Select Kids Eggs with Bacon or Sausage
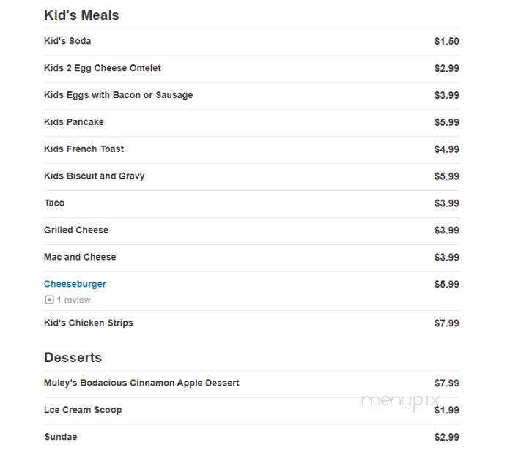This screenshot has height=461, width=532. tap(119, 95)
